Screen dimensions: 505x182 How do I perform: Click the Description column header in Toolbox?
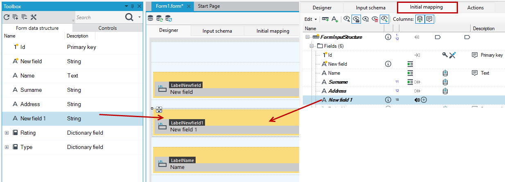pos(77,36)
